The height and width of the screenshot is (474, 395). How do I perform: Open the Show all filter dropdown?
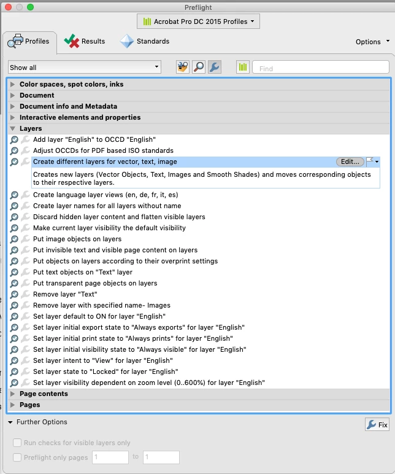tap(85, 67)
